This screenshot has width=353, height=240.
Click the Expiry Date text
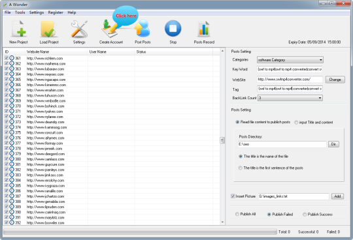pyautogui.click(x=314, y=42)
